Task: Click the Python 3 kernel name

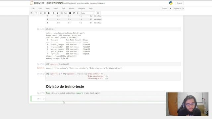Action: 177,9
